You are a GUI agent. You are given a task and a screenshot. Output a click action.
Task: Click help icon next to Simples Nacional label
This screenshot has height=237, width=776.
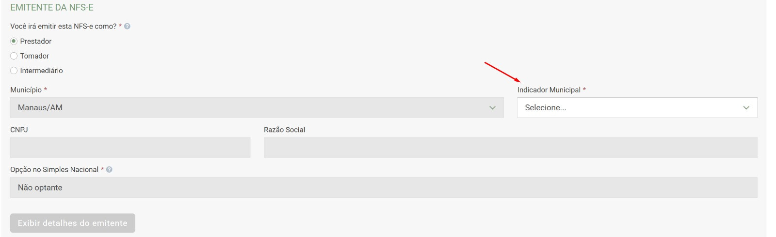109,170
